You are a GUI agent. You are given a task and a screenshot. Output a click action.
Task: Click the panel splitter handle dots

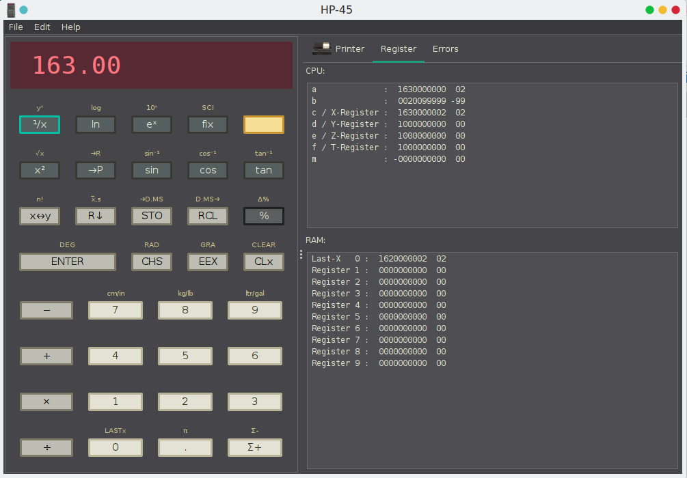[x=301, y=254]
